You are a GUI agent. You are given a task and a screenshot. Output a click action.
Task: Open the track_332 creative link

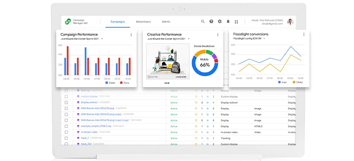pyautogui.click(x=86, y=144)
